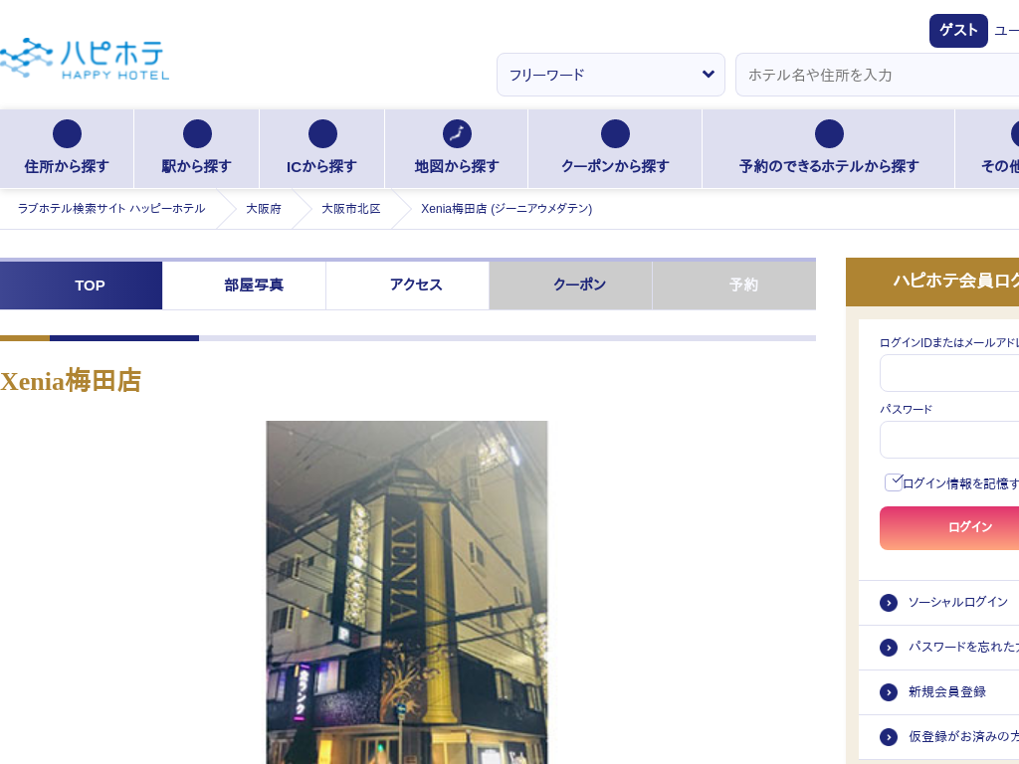
Task: Select the 予約 tab
Action: [734, 286]
